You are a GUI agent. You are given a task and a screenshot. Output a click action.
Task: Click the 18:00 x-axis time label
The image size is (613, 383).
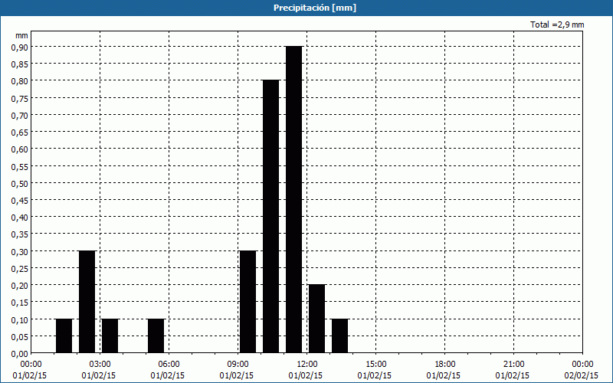coord(445,365)
